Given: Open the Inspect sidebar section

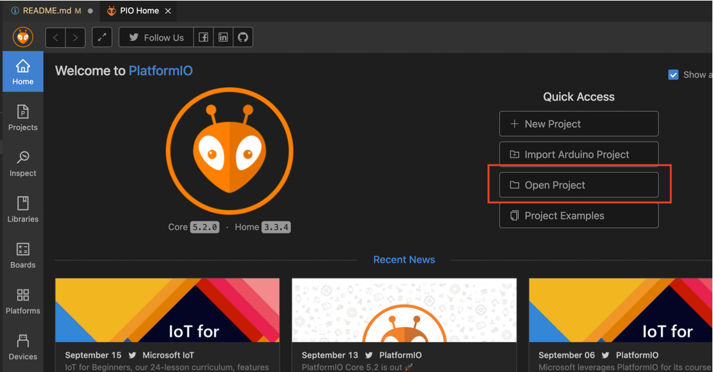Looking at the screenshot, I should click(x=23, y=164).
